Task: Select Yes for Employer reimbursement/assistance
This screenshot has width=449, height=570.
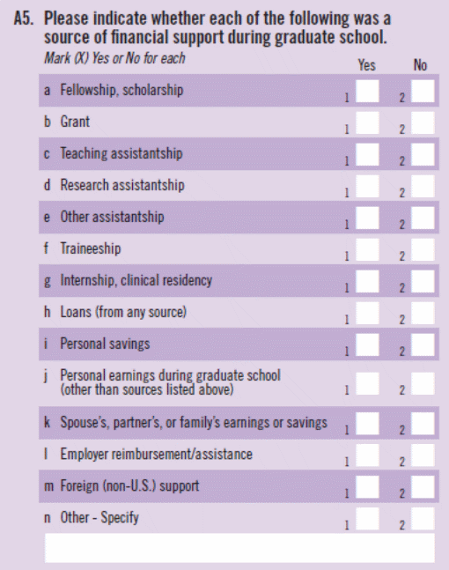Action: coord(367,455)
